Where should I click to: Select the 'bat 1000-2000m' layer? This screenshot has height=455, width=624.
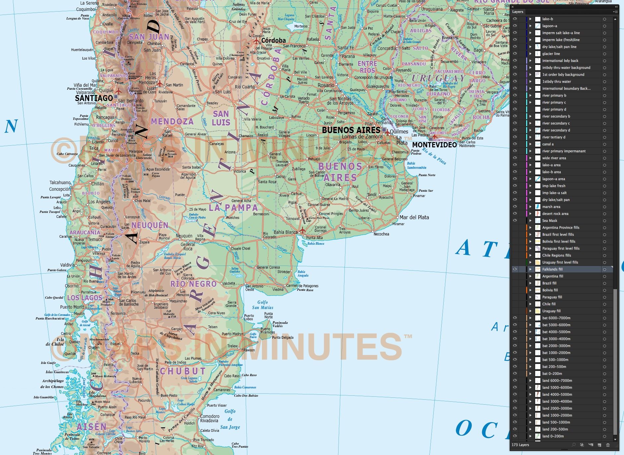click(562, 353)
